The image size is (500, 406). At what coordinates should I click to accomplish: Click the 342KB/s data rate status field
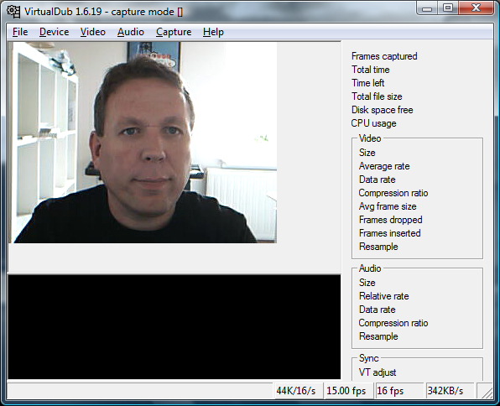click(450, 391)
